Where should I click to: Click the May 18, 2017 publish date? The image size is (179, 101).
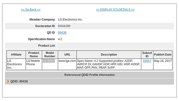click(x=163, y=61)
